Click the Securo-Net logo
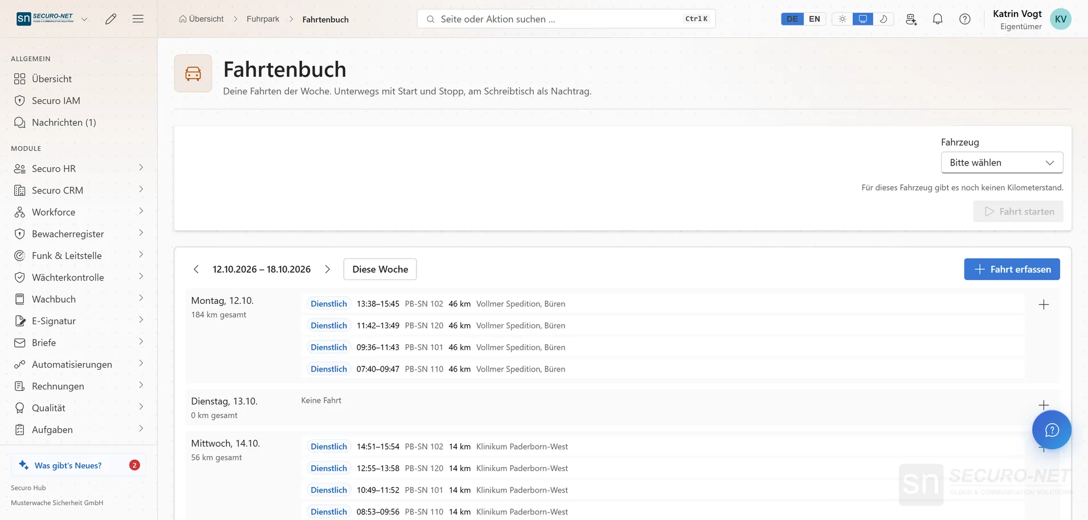Screen dimensions: 1088x520 tap(45, 19)
